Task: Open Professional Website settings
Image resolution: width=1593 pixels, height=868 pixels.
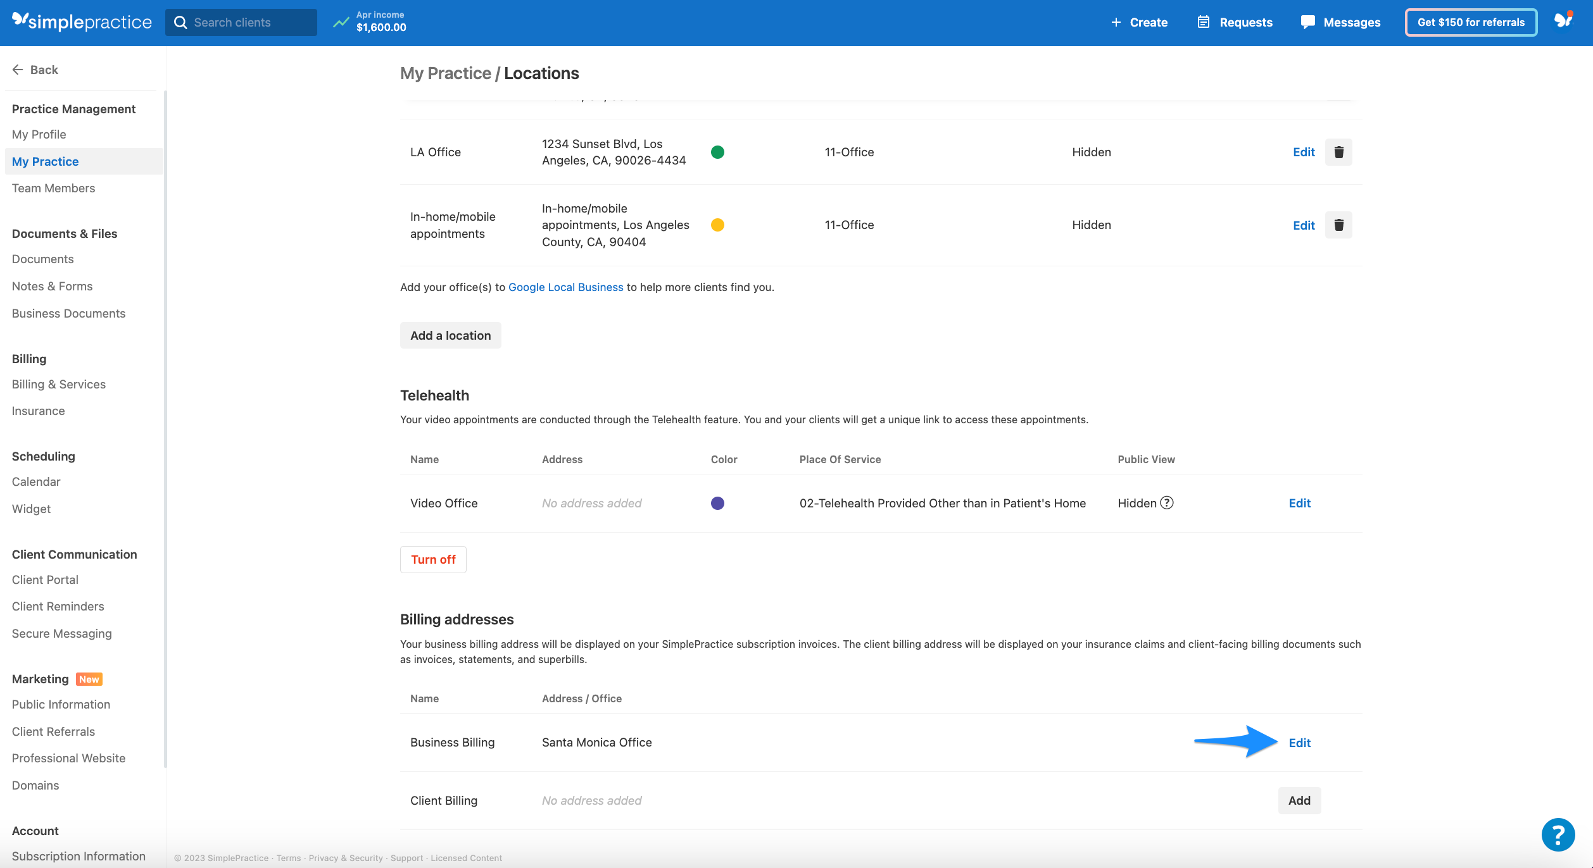Action: click(x=69, y=758)
